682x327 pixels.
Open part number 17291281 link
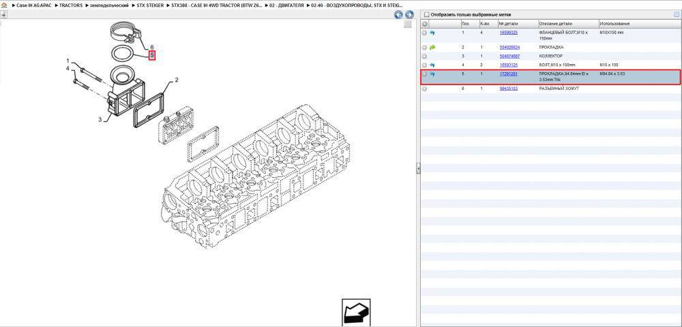pos(509,74)
